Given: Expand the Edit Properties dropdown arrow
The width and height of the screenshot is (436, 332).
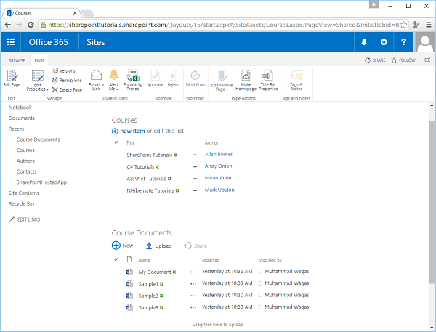Looking at the screenshot, I should [47, 89].
